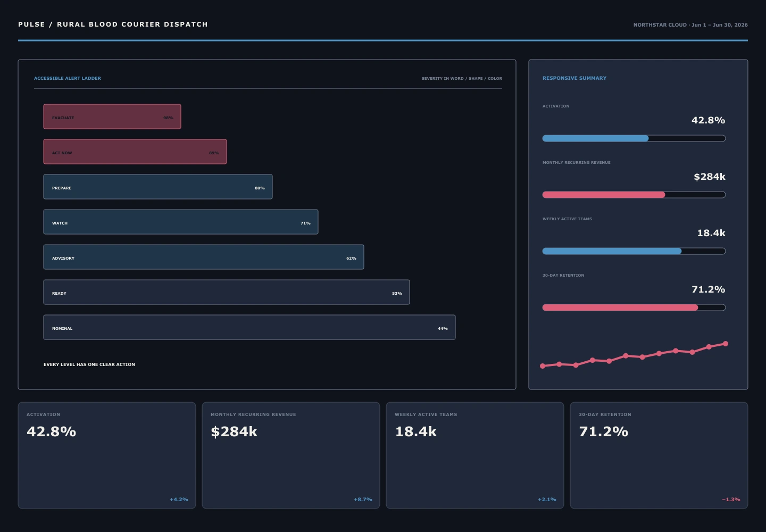
Task: Click 'Every level has one clear action' text
Action: [89, 364]
